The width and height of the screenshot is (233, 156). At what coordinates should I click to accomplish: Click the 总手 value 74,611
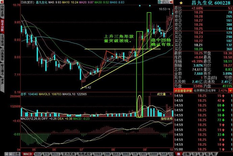coord(197,69)
